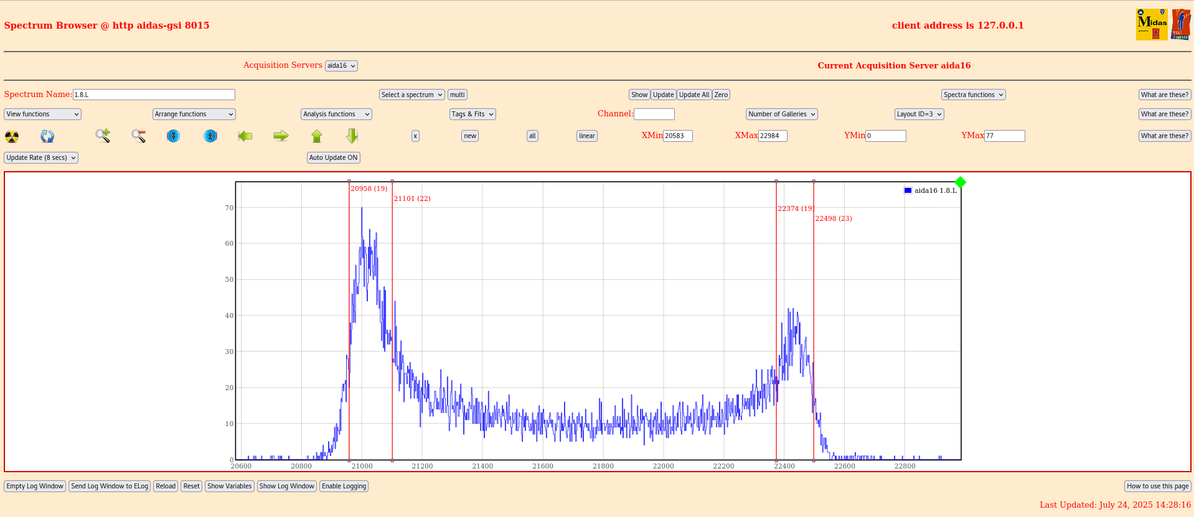Click the green diamond marker on the plot
The height and width of the screenshot is (517, 1194).
[x=961, y=182]
